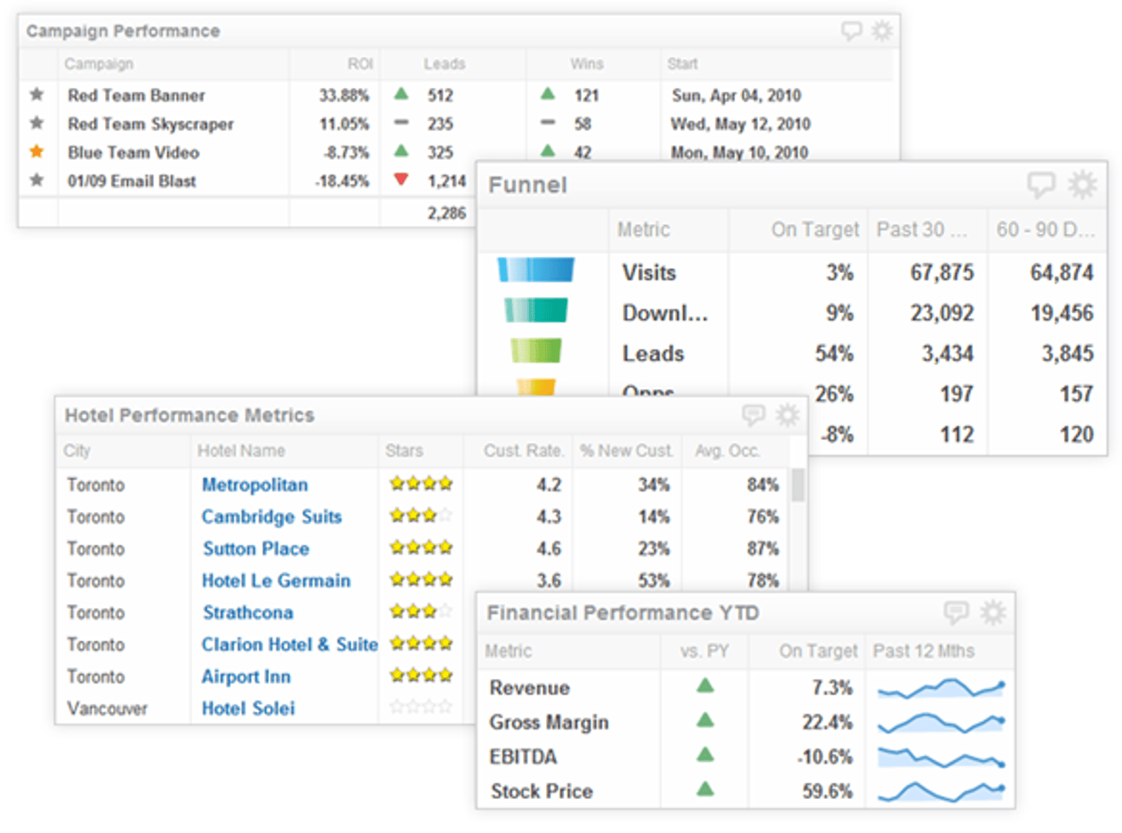The width and height of the screenshot is (1122, 833).
Task: Toggle star for 01/09 Email Blast
Action: 36,180
